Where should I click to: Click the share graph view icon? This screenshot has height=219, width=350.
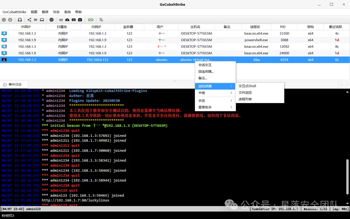click(x=29, y=20)
